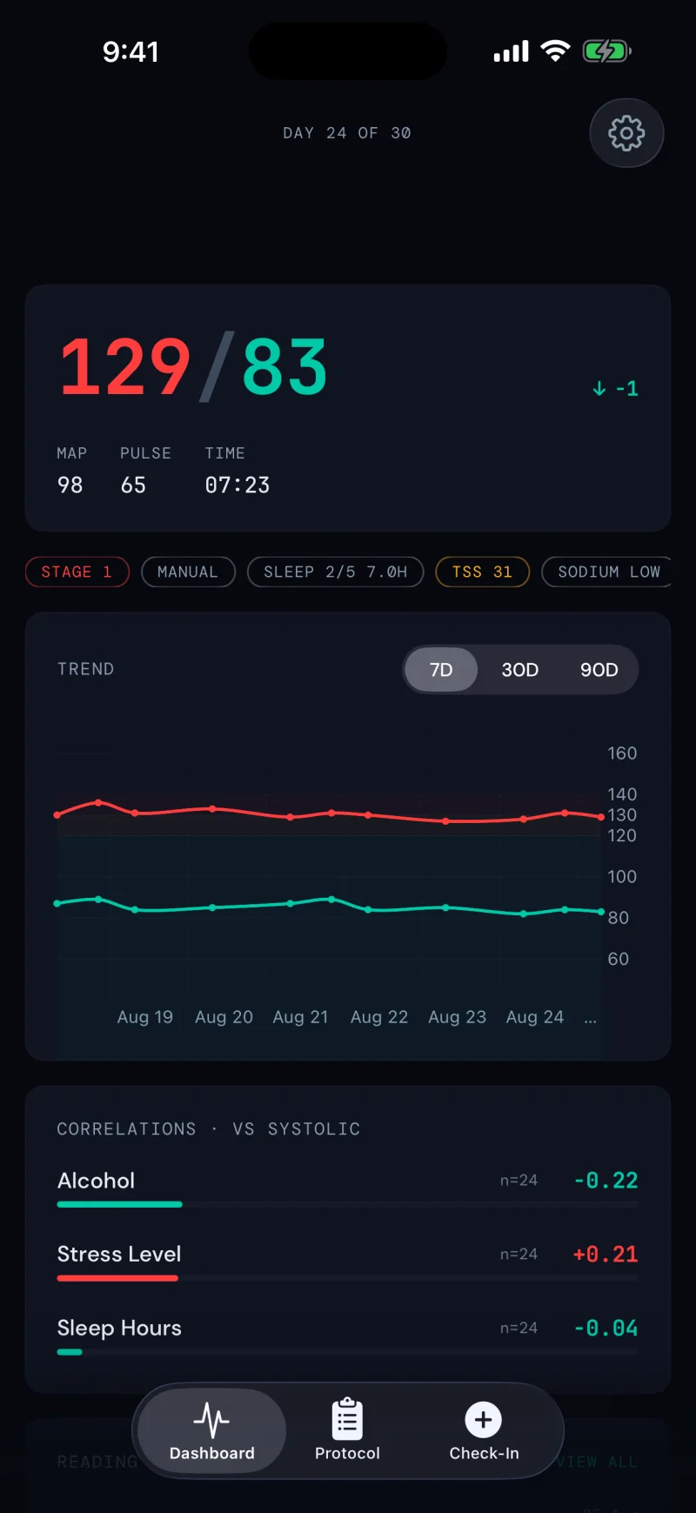696x1513 pixels.
Task: Tap the TSS 31 chip
Action: [x=483, y=572]
